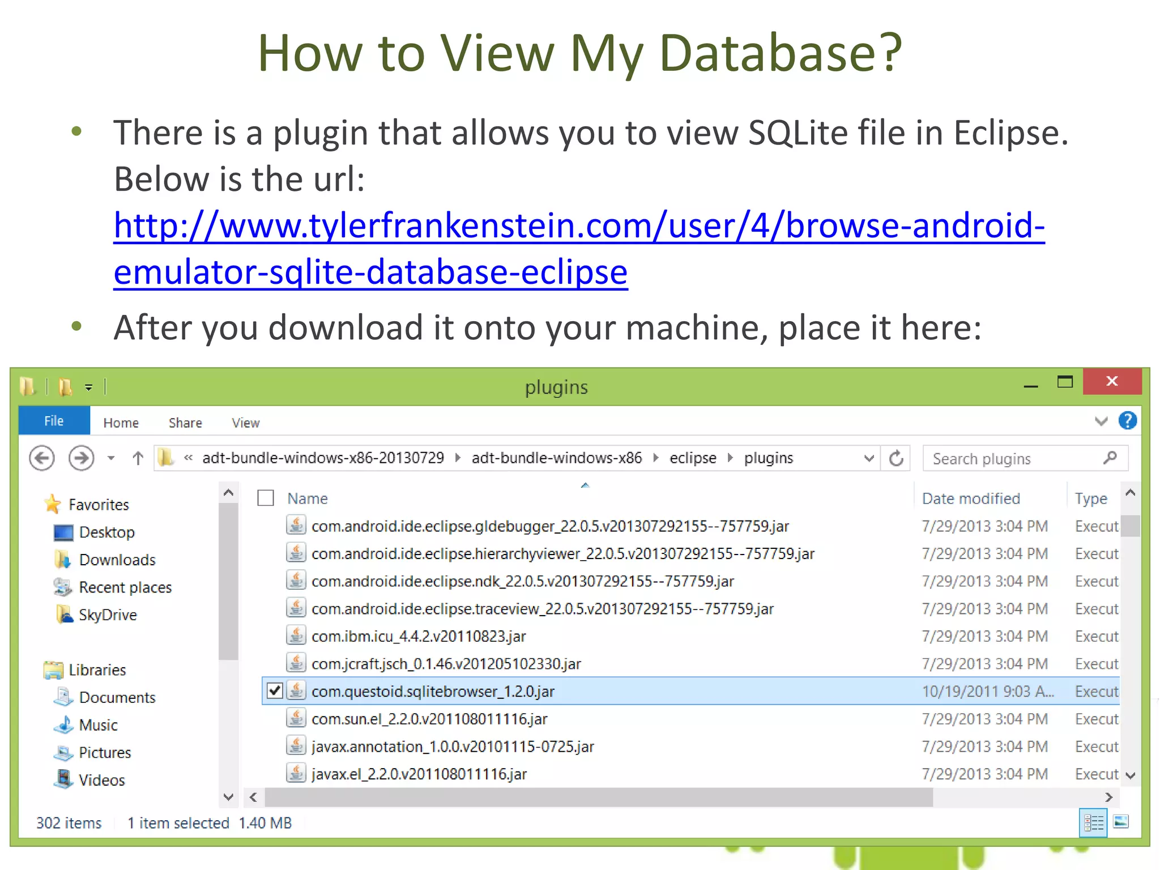Click the Forward navigation arrow
1160x870 pixels.
[81, 458]
